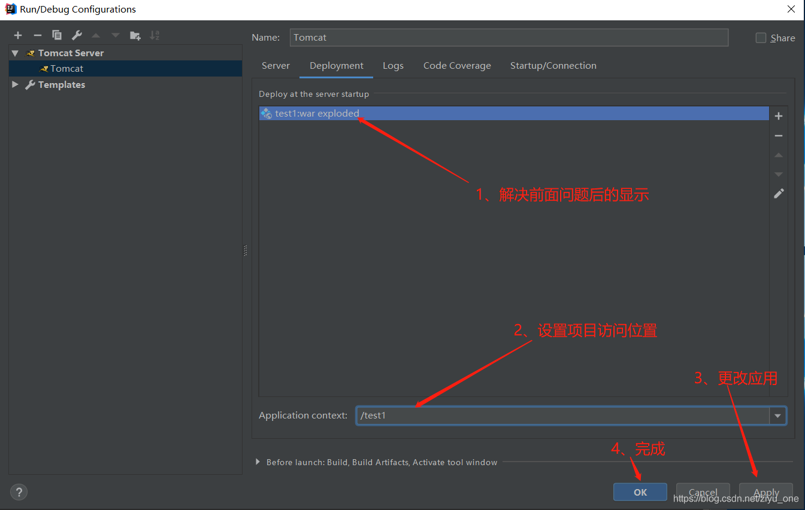Viewport: 805px width, 510px height.
Task: Open the Application context dropdown arrow
Action: click(778, 416)
